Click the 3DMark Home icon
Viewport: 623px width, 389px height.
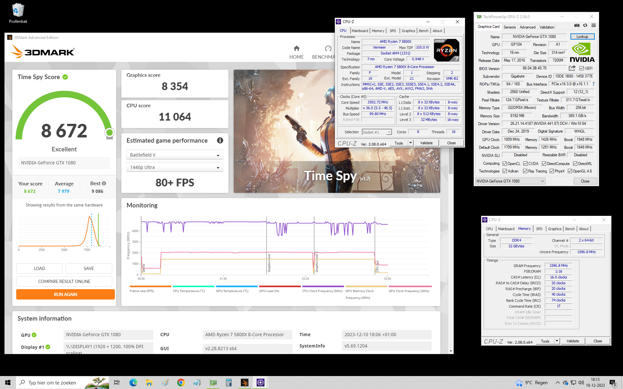tap(297, 48)
